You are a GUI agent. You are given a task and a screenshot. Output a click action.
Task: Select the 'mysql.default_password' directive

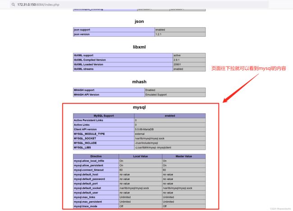(96, 179)
